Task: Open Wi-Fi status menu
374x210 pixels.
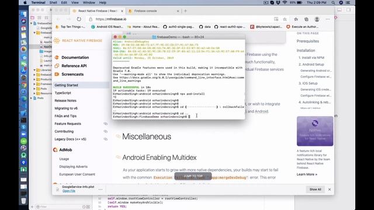Action: pyautogui.click(x=285, y=2)
